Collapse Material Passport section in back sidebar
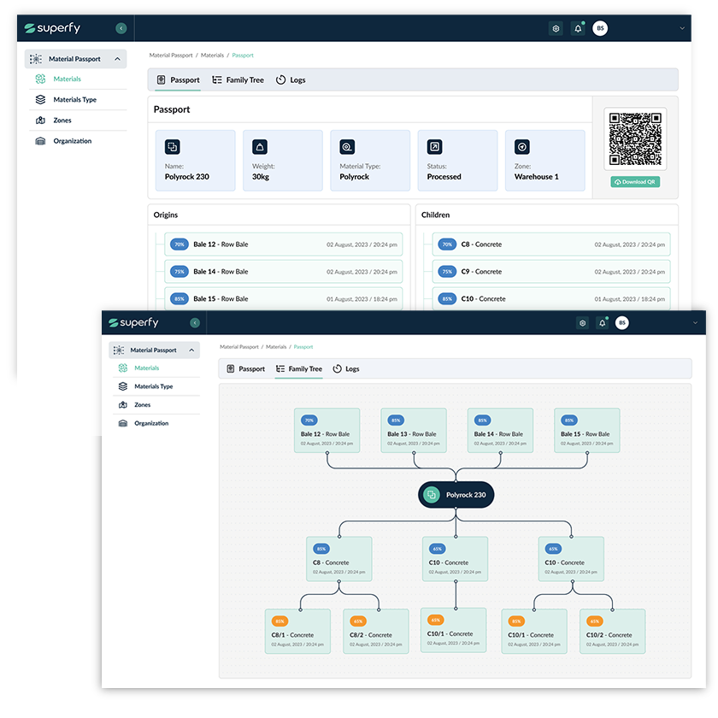This screenshot has height=718, width=718. click(119, 59)
